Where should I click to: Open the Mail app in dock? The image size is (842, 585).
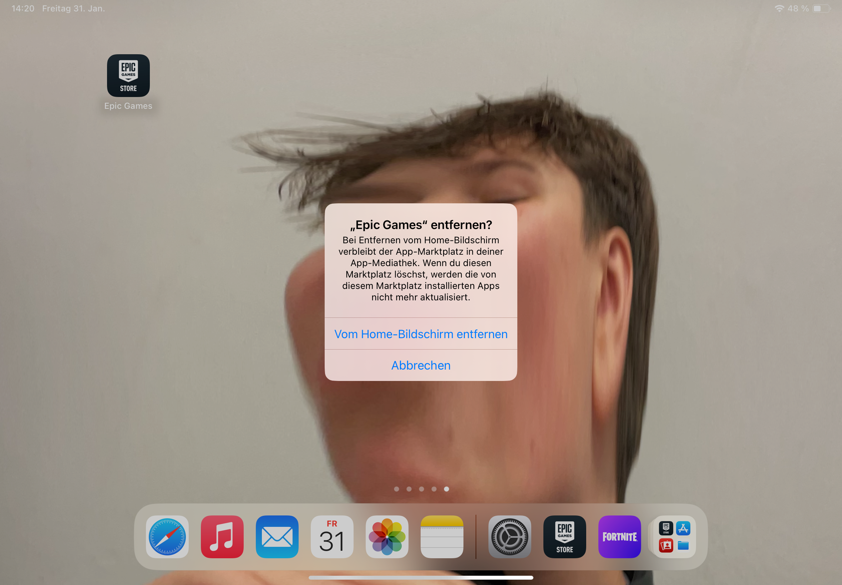pyautogui.click(x=277, y=536)
